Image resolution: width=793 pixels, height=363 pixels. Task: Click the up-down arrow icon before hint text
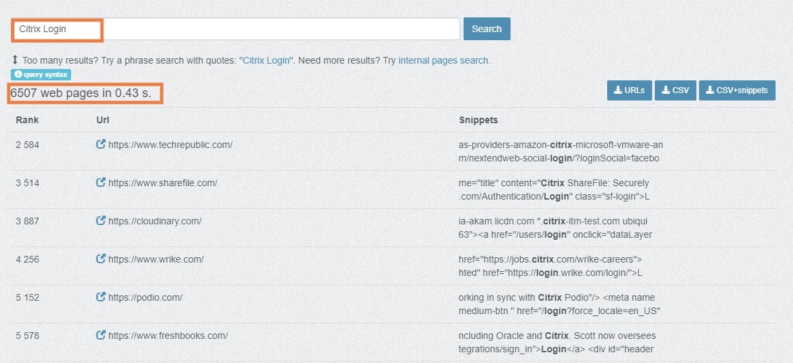click(x=15, y=60)
